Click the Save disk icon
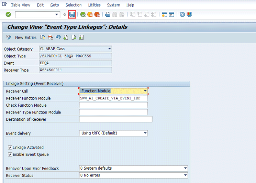 [x=72, y=14]
